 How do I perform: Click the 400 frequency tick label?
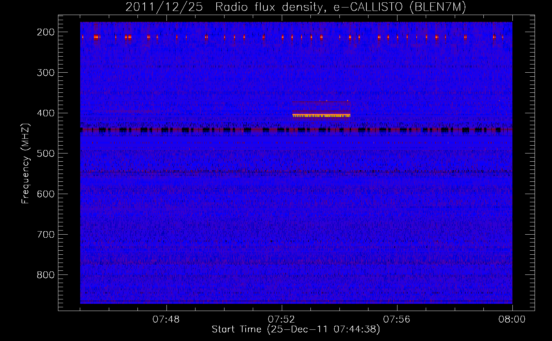pos(46,113)
